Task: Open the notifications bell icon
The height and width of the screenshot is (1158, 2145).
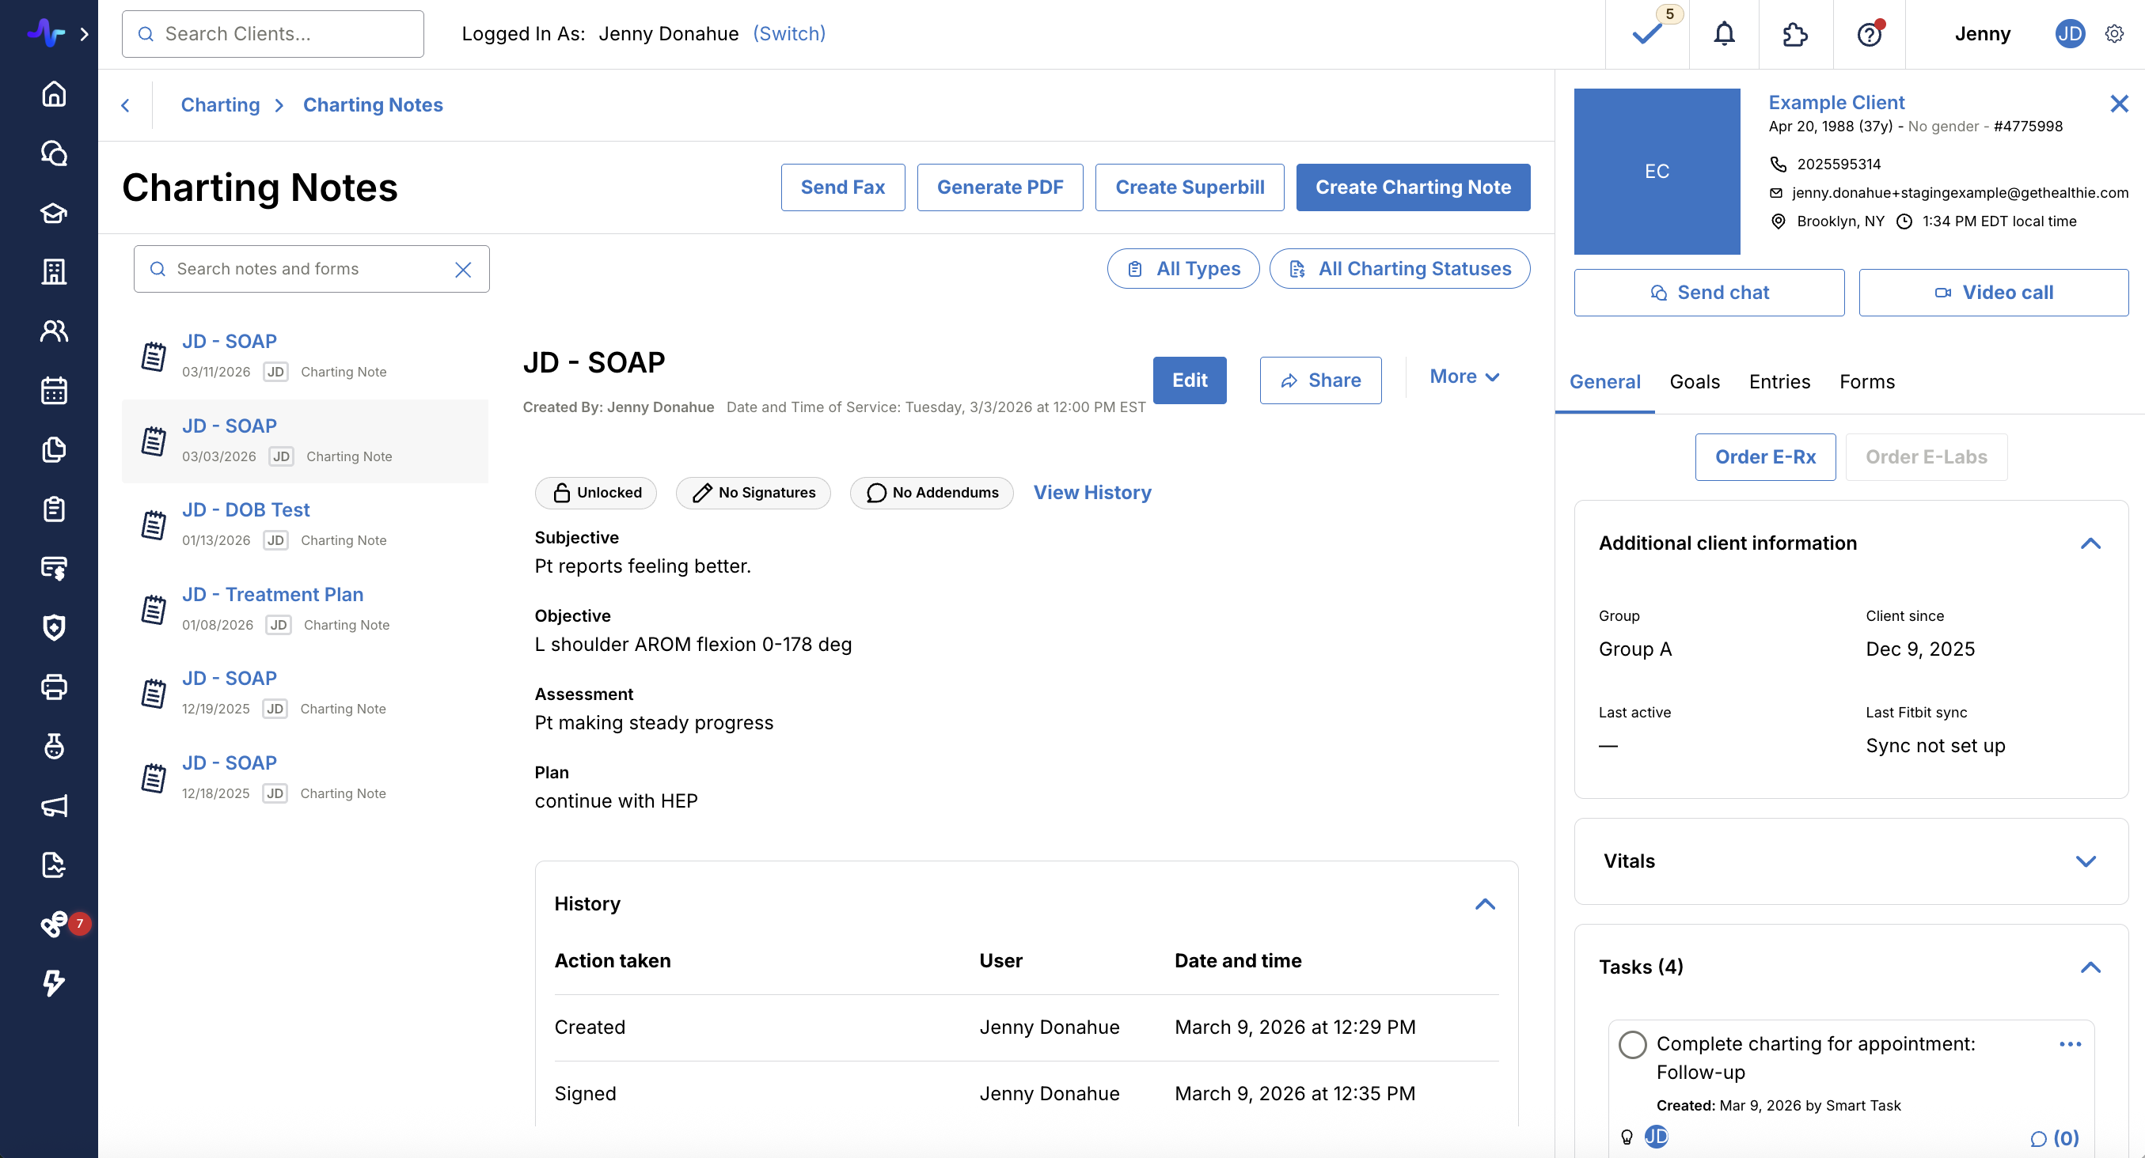Action: 1724,34
